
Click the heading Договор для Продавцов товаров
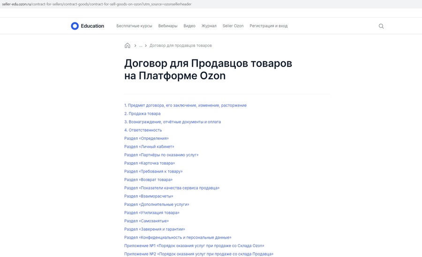208,69
